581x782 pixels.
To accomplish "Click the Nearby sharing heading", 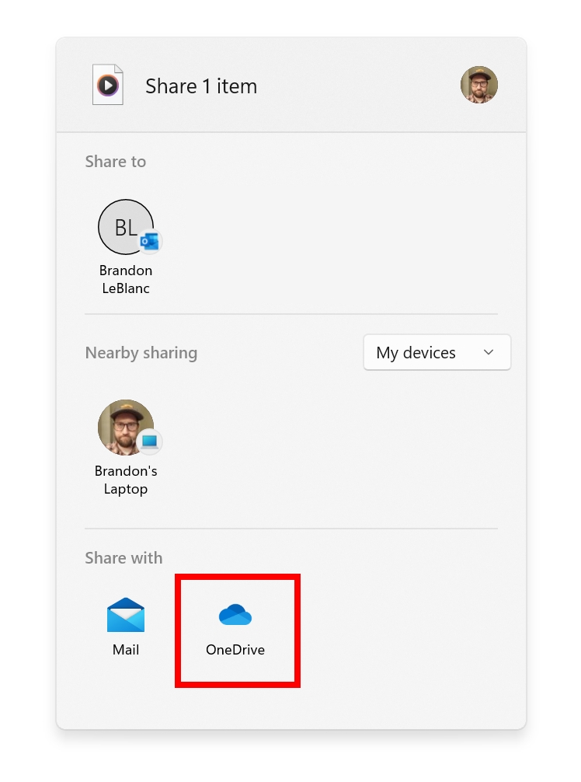I will click(141, 353).
